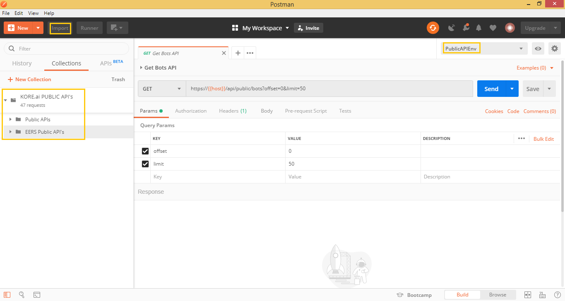The height and width of the screenshot is (301, 565).
Task: Click the Import button
Action: [60, 28]
